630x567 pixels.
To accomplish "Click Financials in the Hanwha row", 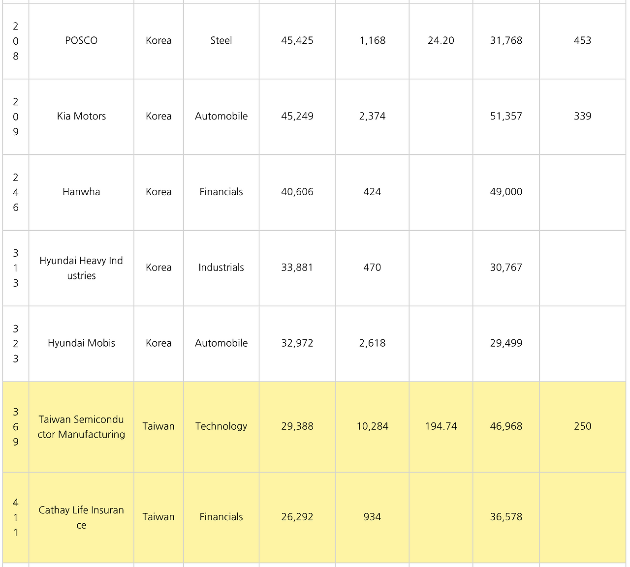I will (x=221, y=192).
